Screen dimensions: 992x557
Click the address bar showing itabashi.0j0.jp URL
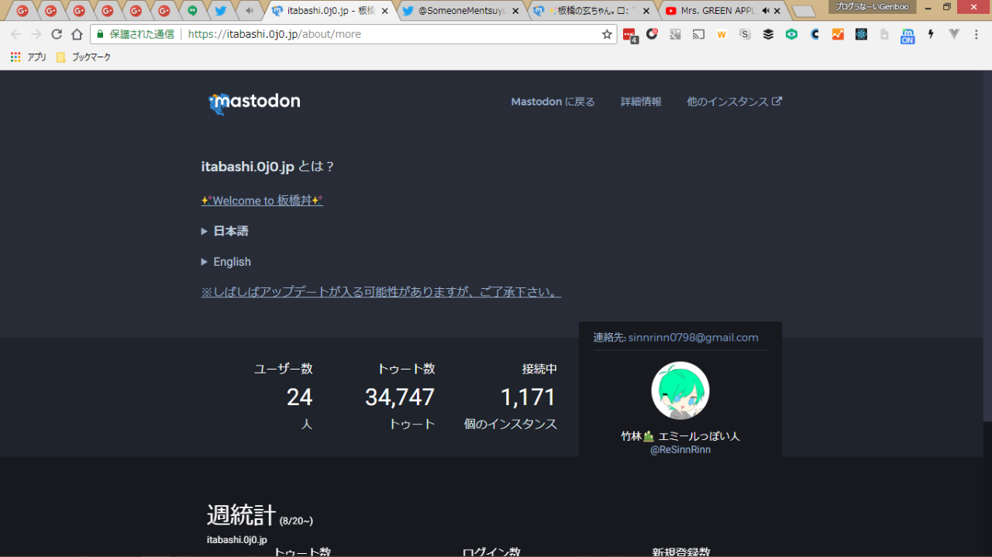point(387,34)
